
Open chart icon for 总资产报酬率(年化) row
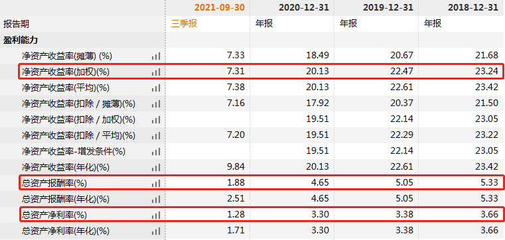click(x=156, y=200)
